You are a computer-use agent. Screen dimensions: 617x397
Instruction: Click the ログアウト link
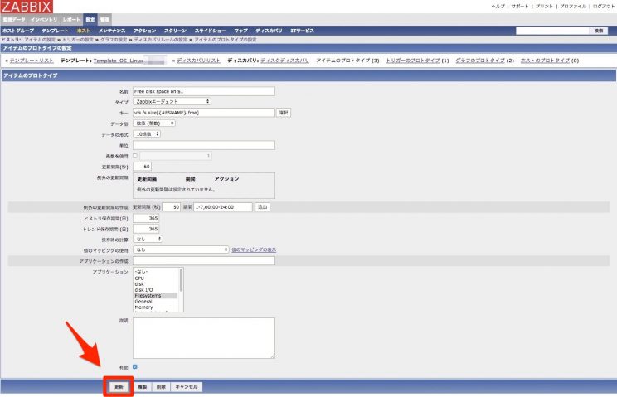click(x=602, y=6)
